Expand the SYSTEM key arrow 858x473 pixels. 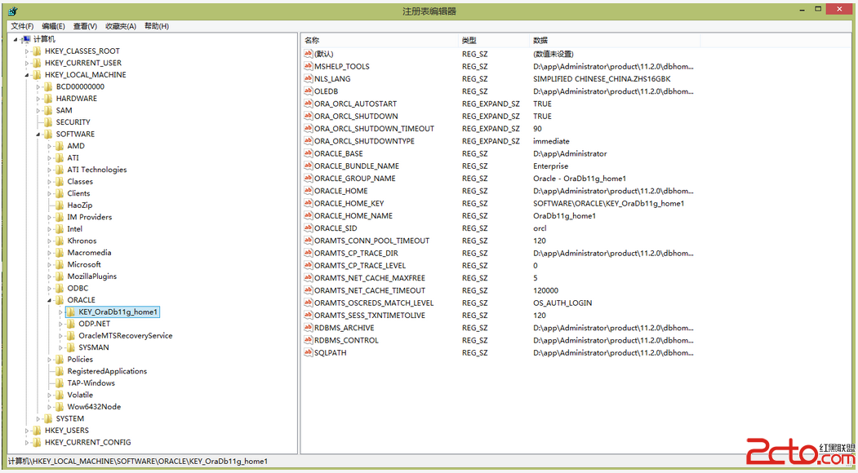click(38, 419)
